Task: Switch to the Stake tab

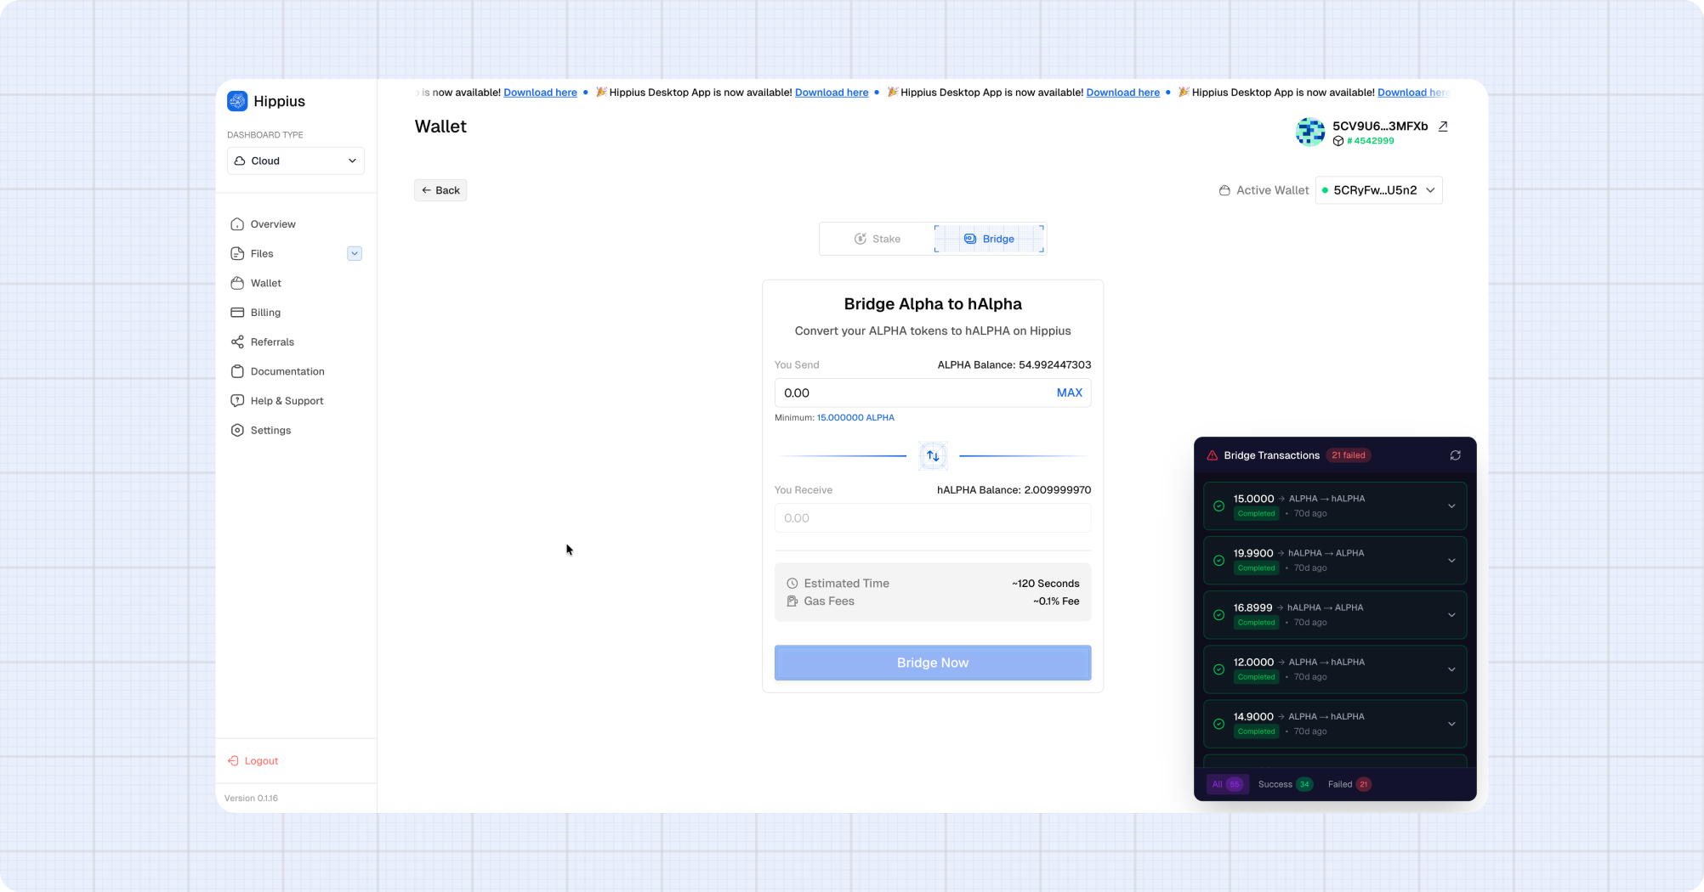Action: tap(878, 239)
